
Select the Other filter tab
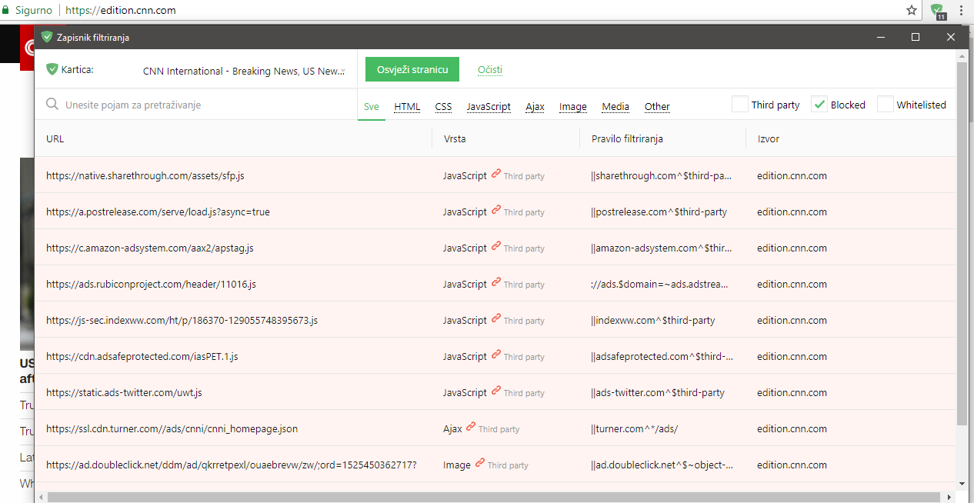click(x=657, y=107)
